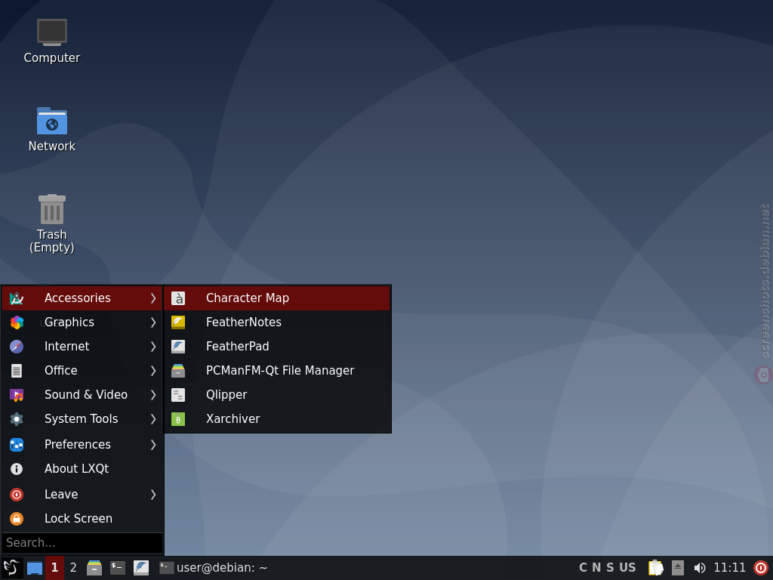The image size is (773, 580).
Task: Click the Leave power icon in menu
Action: click(17, 494)
